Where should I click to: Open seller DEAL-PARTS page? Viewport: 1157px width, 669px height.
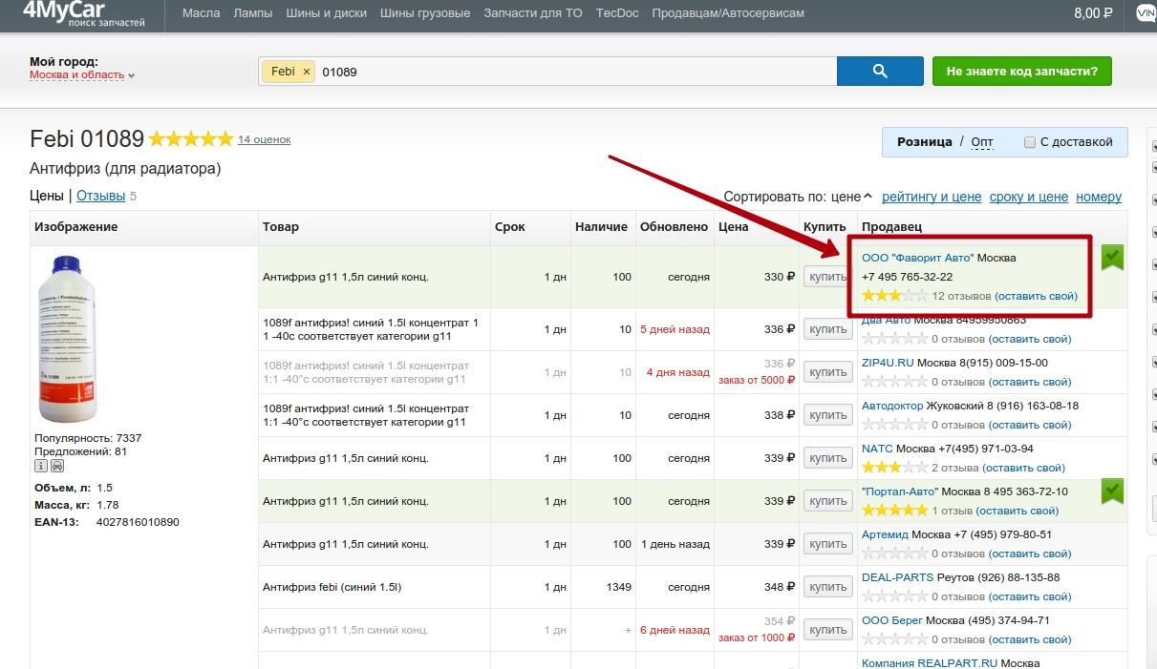tap(897, 577)
